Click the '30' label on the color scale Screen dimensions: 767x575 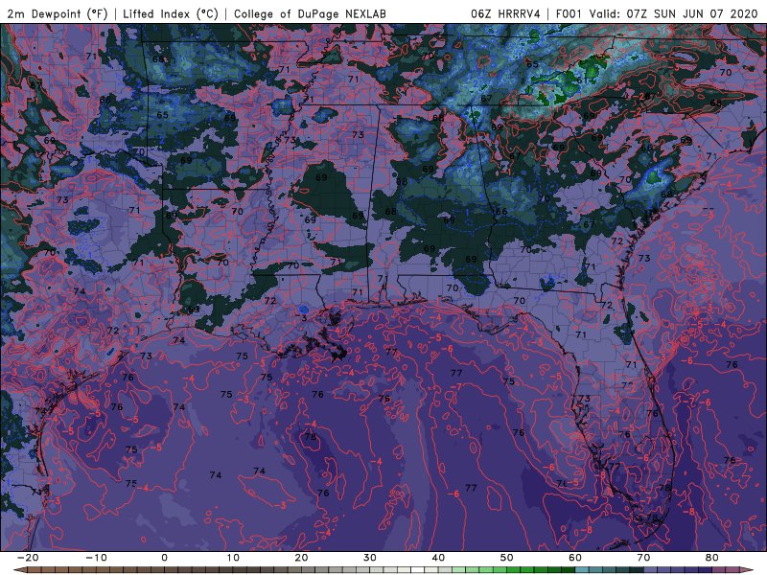point(370,558)
